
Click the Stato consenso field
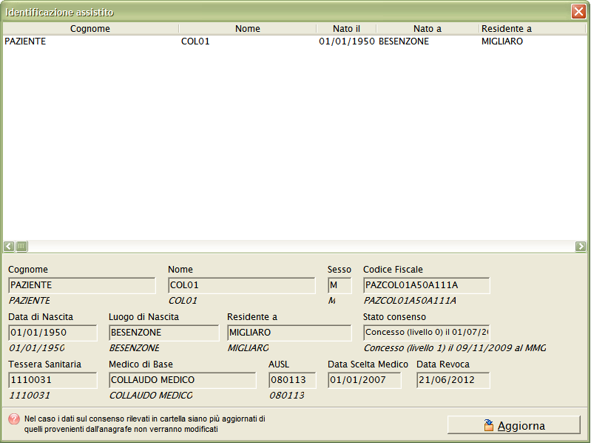point(426,333)
